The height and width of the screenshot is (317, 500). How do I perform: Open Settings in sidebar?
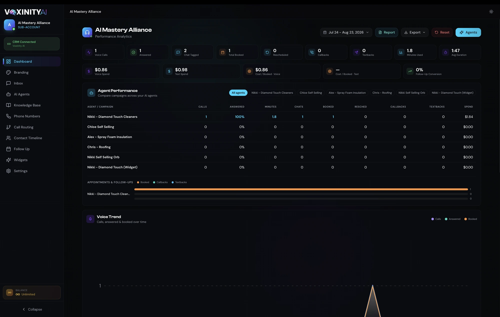point(32,171)
